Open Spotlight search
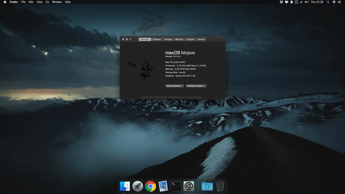 pyautogui.click(x=328, y=2)
